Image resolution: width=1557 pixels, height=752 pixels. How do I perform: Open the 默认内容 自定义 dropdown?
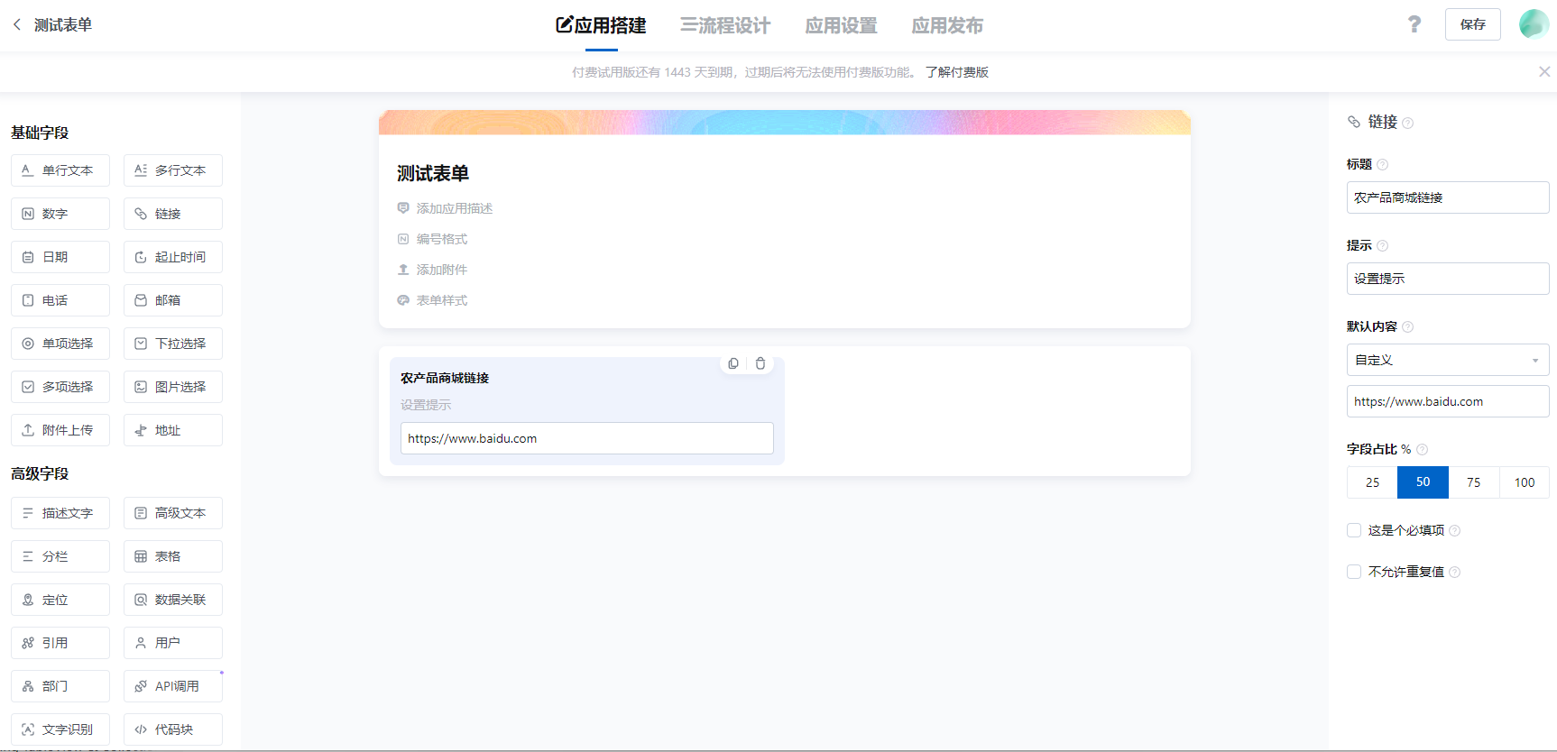tap(1447, 360)
